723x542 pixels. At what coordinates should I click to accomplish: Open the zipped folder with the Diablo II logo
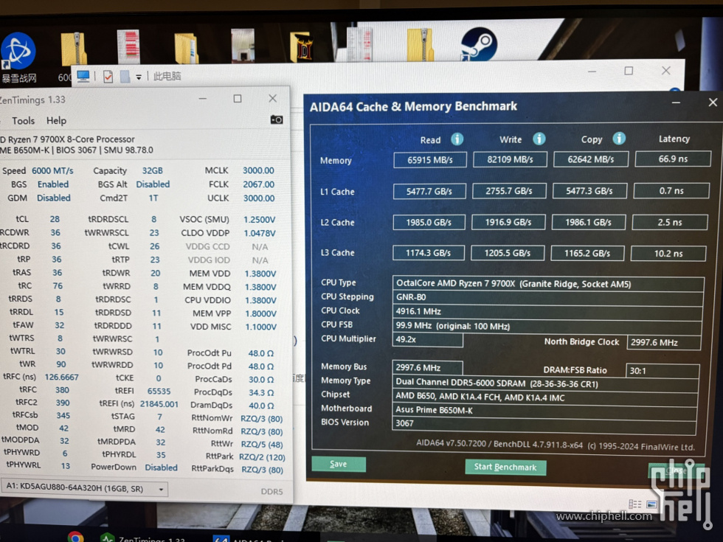tap(301, 46)
